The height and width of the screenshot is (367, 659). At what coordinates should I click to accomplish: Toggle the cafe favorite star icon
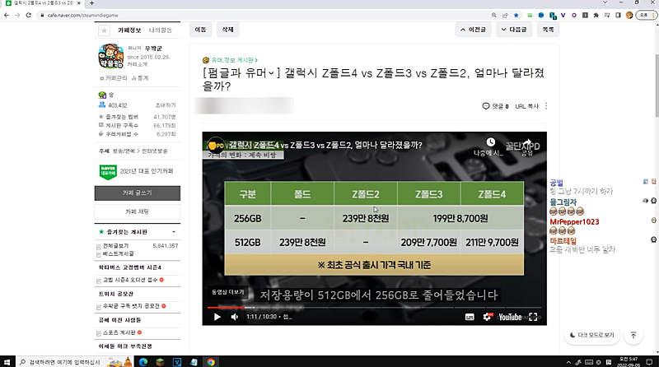[104, 30]
